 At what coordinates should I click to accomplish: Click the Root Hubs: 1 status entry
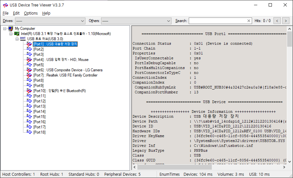(52, 174)
